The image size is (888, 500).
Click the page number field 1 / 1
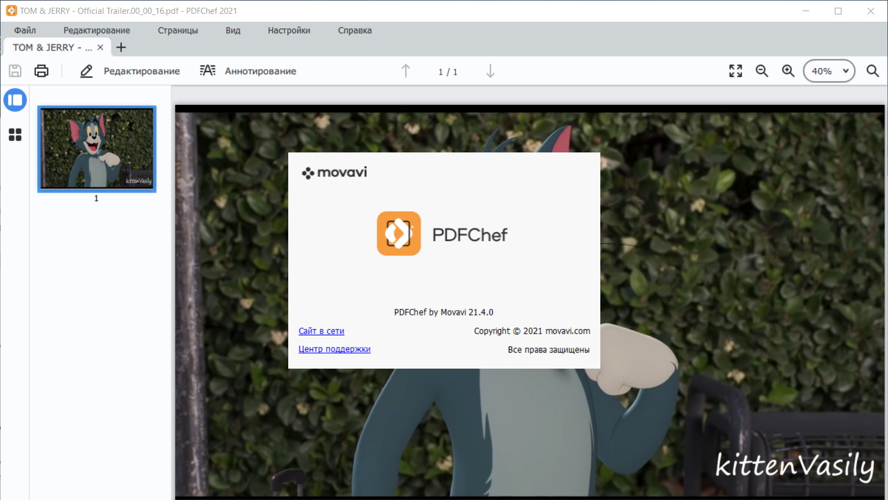[x=448, y=72]
